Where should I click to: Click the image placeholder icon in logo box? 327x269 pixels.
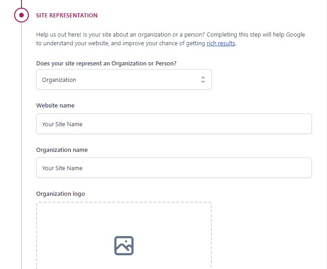point(123,246)
